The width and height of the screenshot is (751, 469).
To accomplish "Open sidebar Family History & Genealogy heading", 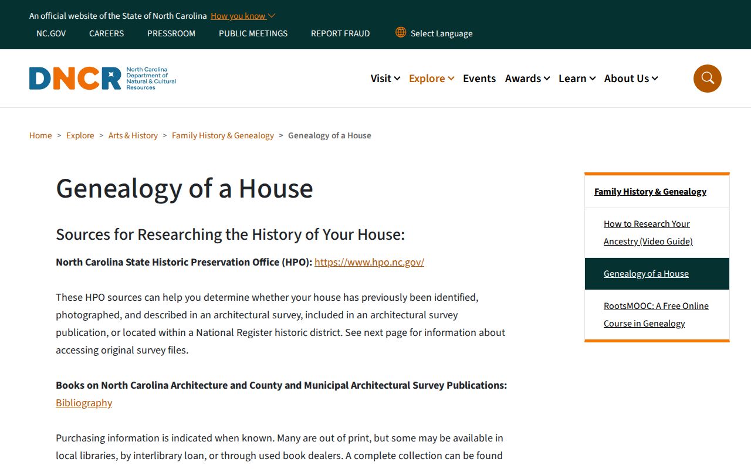I will pyautogui.click(x=650, y=192).
